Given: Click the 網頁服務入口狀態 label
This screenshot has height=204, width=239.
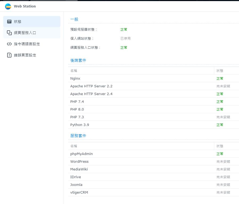Looking at the screenshot, I should [85, 48].
